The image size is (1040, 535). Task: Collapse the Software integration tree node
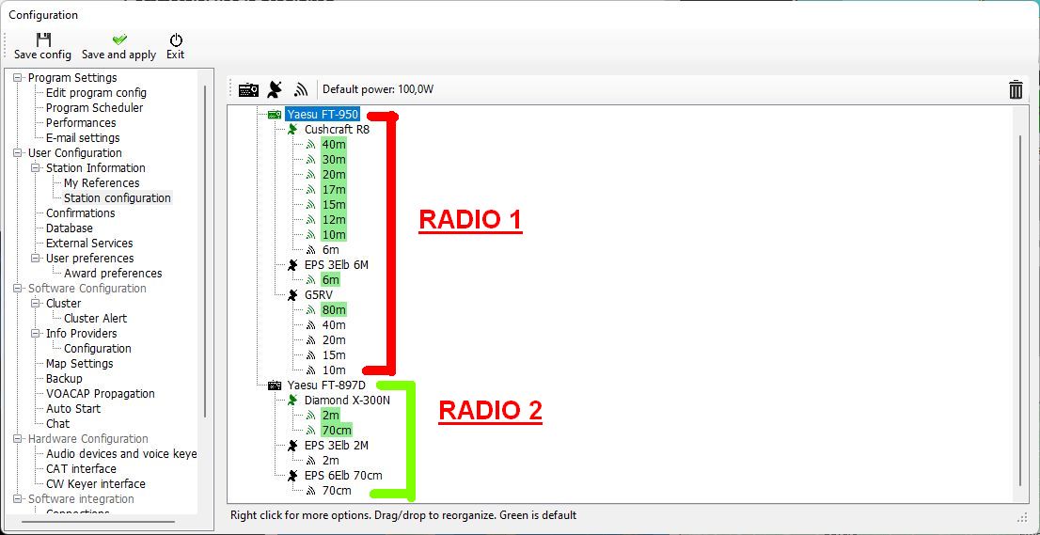pos(18,498)
